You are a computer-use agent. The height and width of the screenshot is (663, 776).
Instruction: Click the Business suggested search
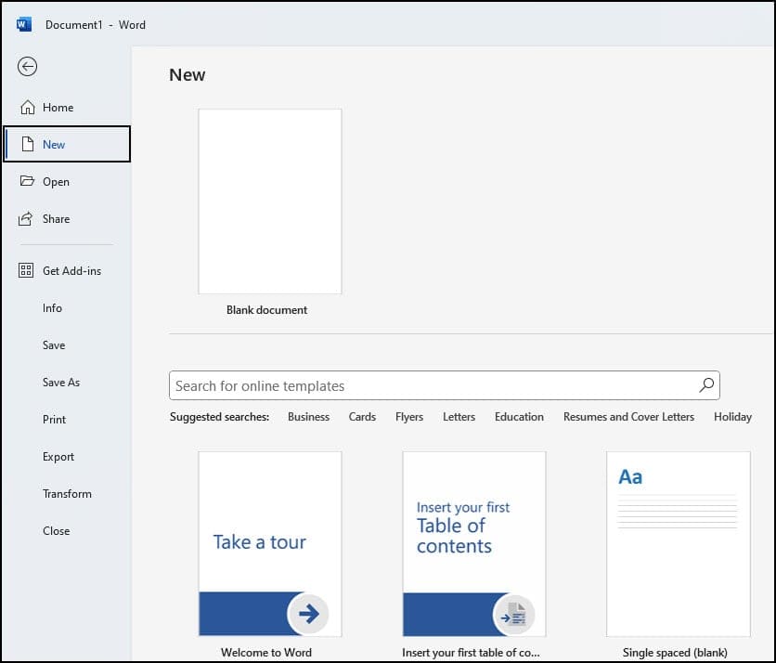pyautogui.click(x=308, y=417)
